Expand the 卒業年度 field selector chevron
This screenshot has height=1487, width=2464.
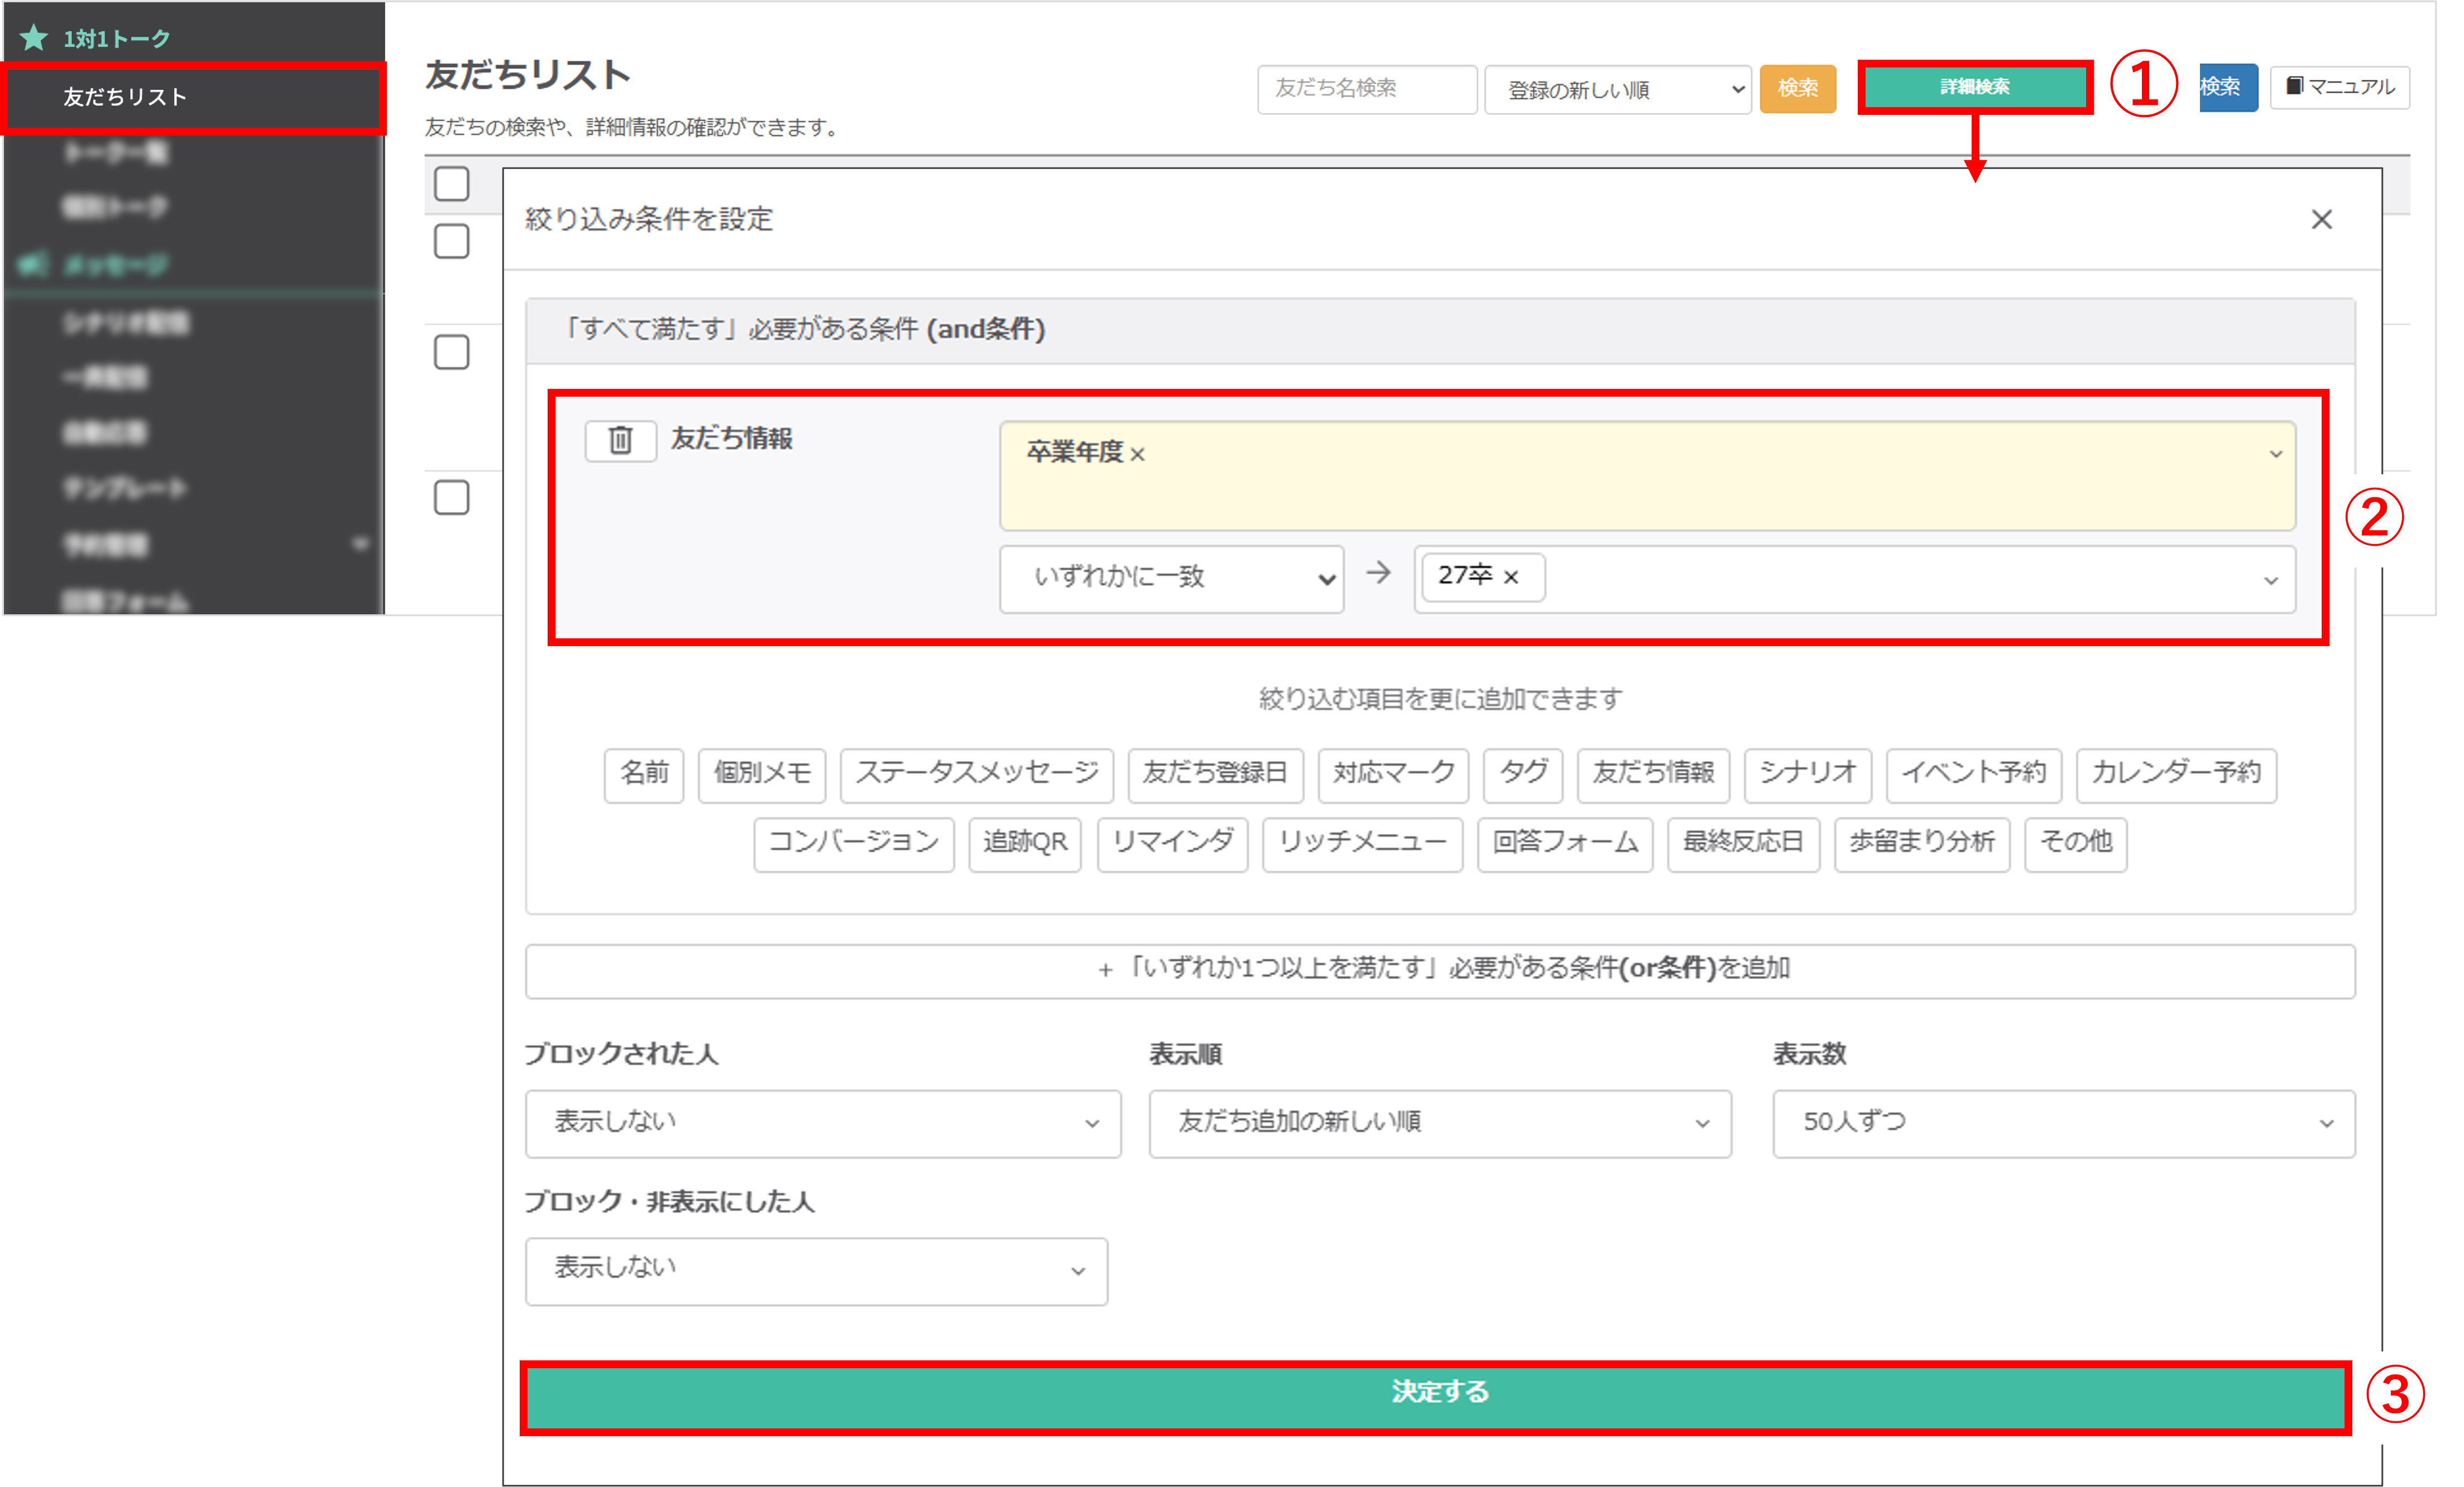[2275, 455]
